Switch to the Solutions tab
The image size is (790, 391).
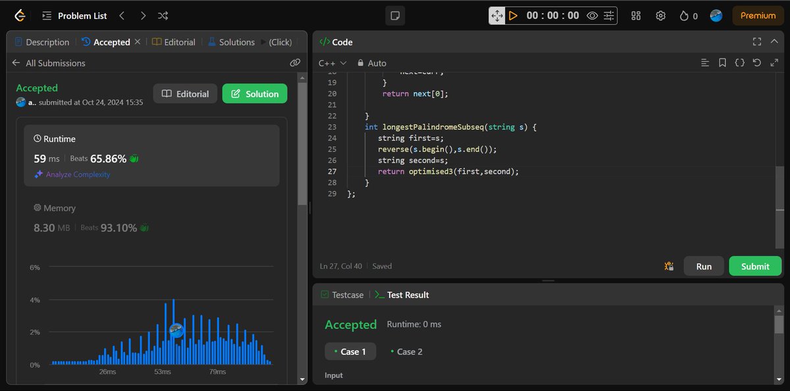pyautogui.click(x=231, y=42)
